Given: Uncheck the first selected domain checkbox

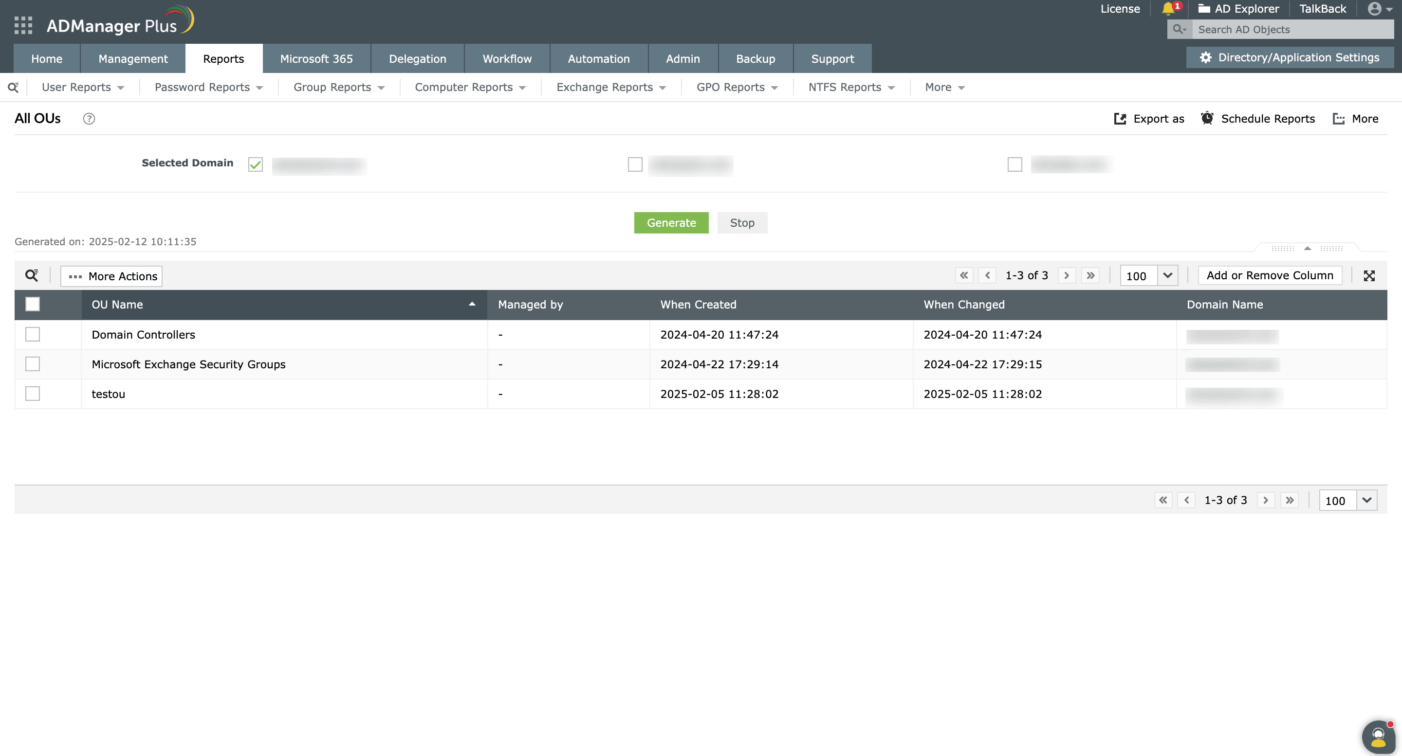Looking at the screenshot, I should pos(255,164).
